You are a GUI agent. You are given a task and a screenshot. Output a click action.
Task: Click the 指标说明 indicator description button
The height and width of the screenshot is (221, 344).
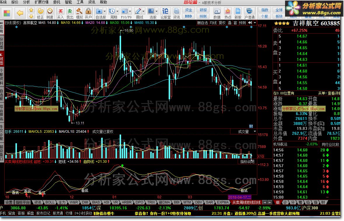point(247,162)
